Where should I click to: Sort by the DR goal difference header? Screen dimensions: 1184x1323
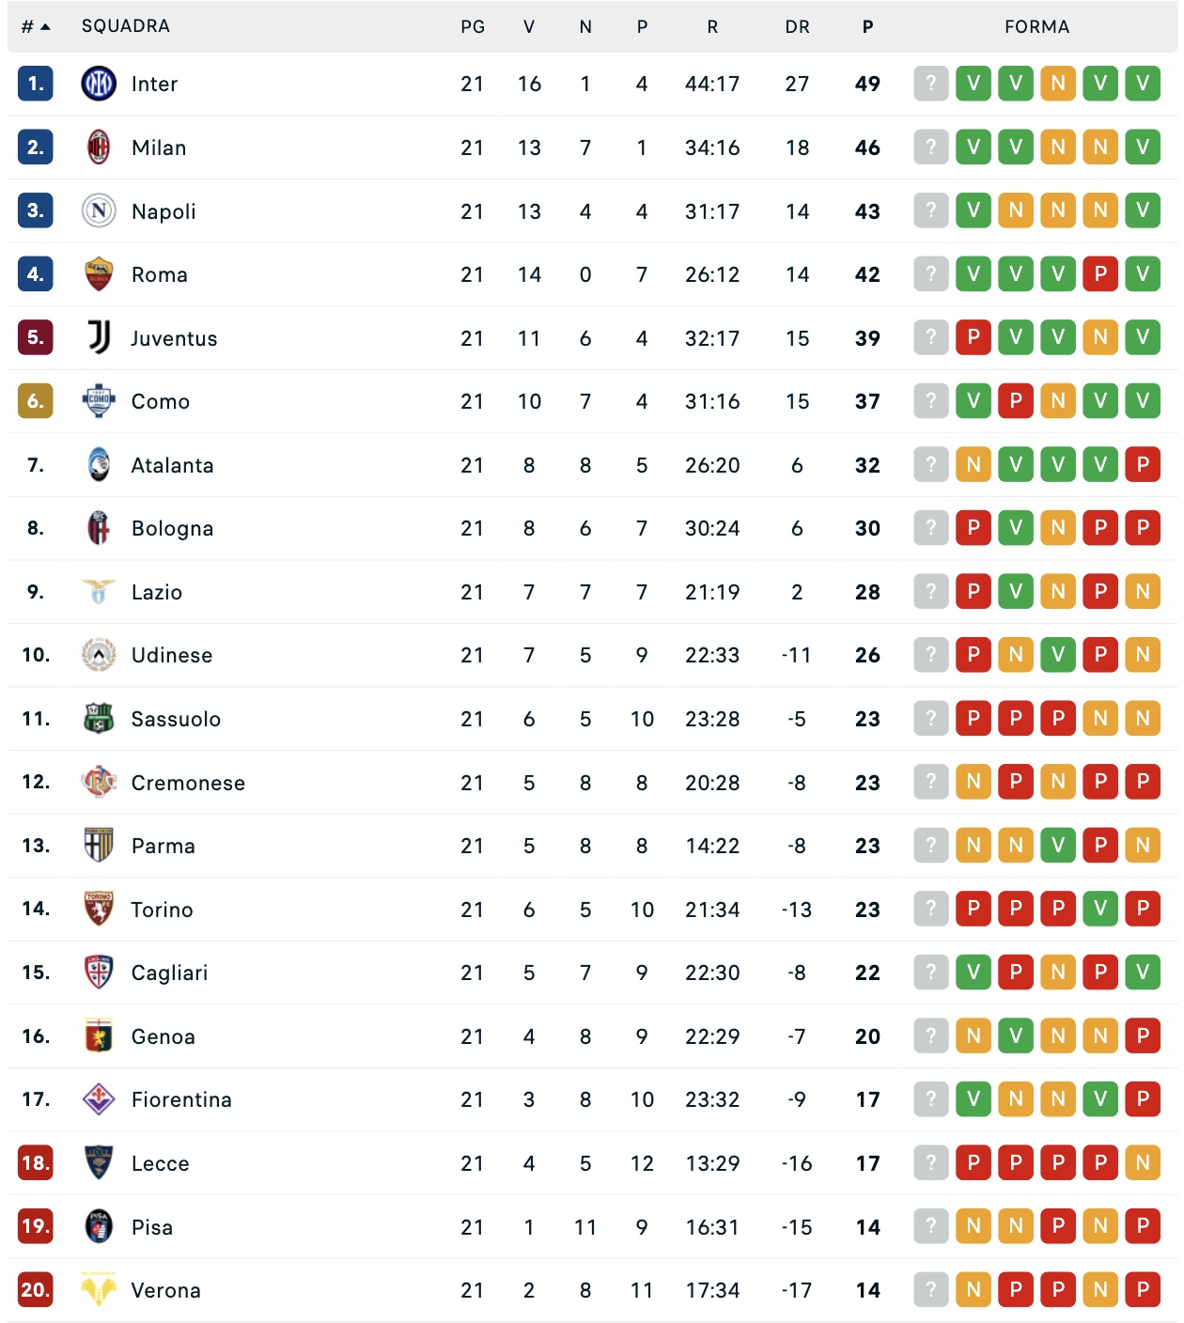797,26
